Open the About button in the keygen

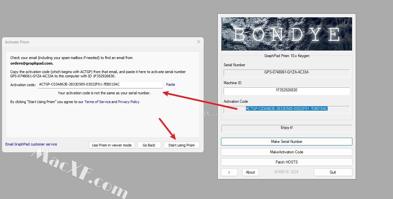[250, 172]
